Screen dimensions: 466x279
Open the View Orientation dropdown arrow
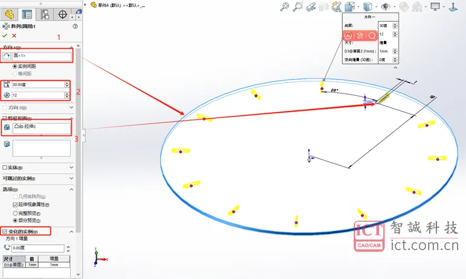(359, 7)
